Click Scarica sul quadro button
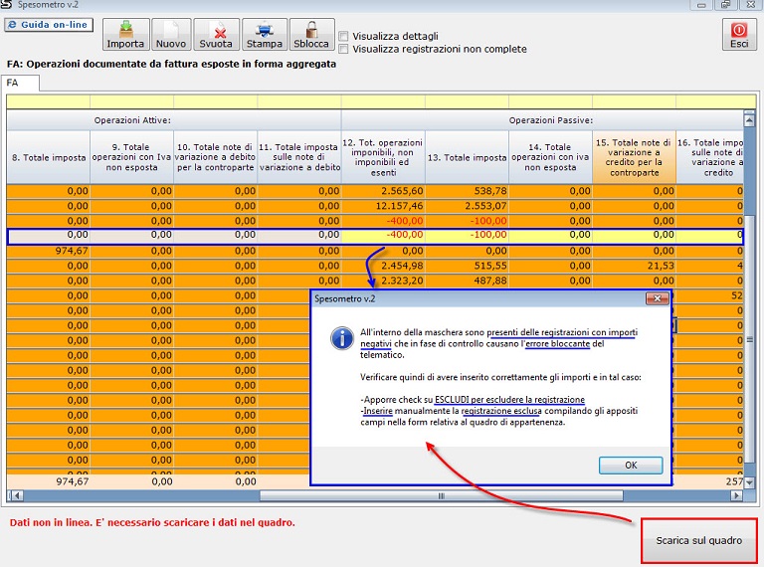 tap(698, 541)
